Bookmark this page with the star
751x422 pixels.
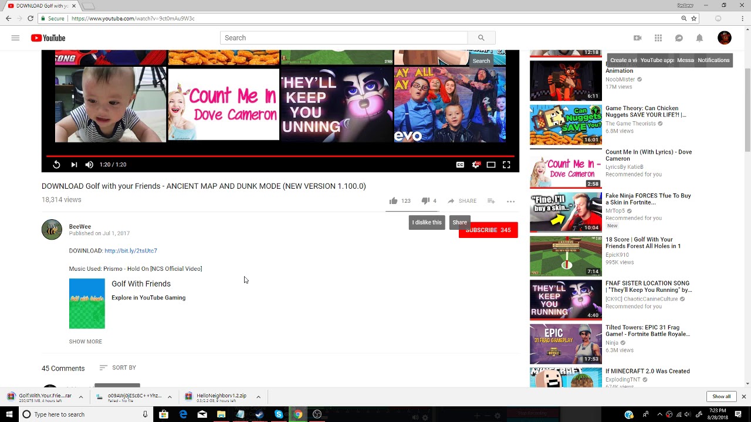[694, 19]
